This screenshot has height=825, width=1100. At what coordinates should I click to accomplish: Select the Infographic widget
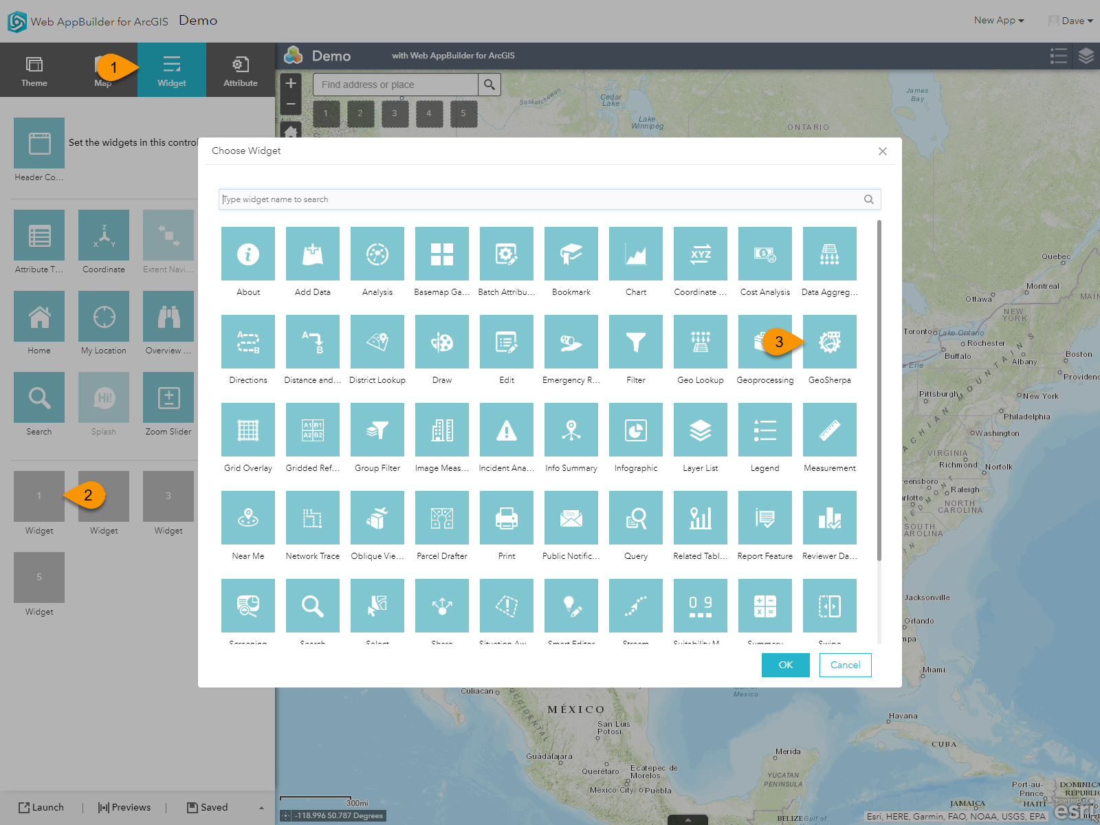636,430
